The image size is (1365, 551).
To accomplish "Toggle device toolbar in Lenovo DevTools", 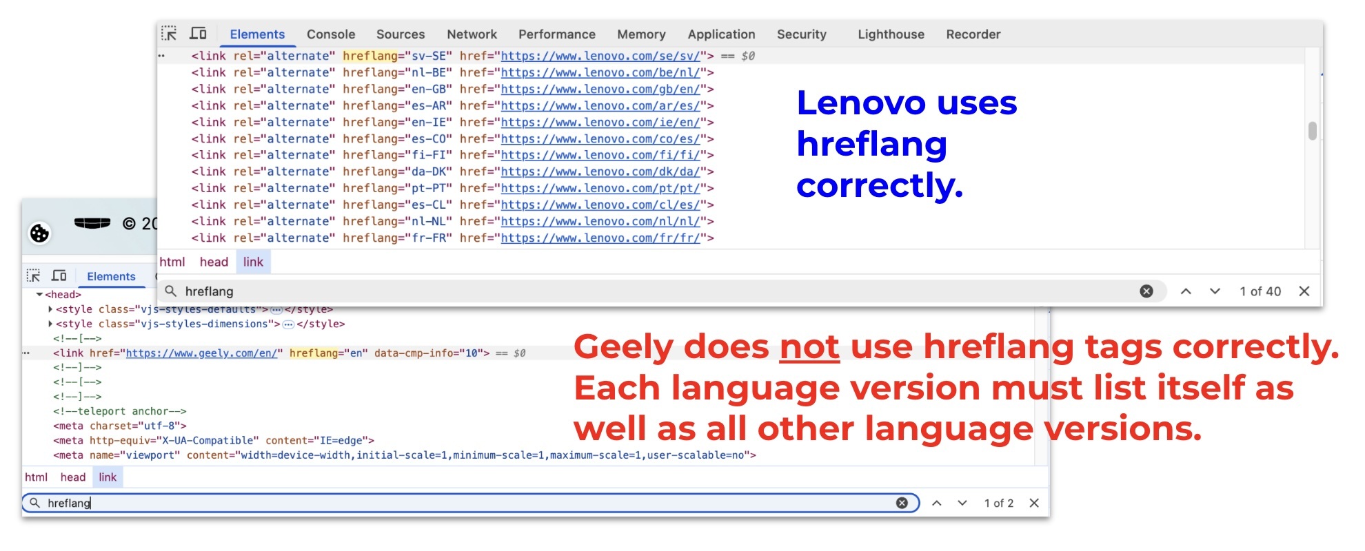I will pyautogui.click(x=199, y=34).
